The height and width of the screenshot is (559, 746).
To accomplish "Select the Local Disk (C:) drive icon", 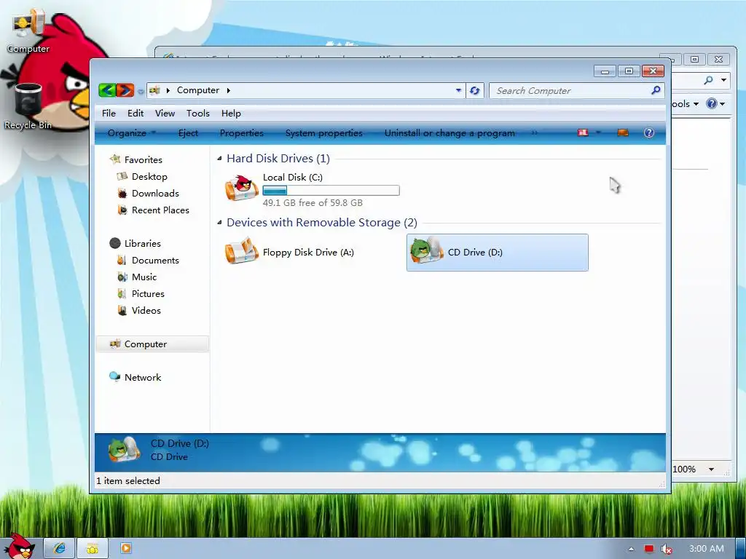I will (x=242, y=189).
